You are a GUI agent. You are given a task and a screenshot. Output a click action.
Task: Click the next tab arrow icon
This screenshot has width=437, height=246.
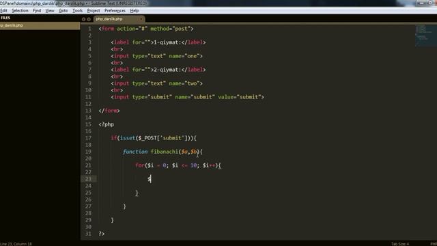pos(89,19)
